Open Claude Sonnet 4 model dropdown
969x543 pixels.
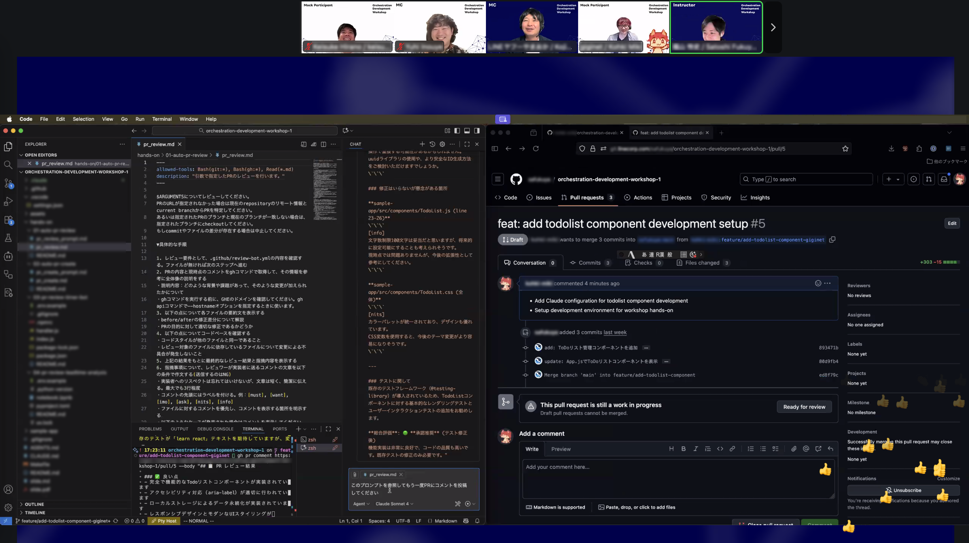tap(394, 504)
